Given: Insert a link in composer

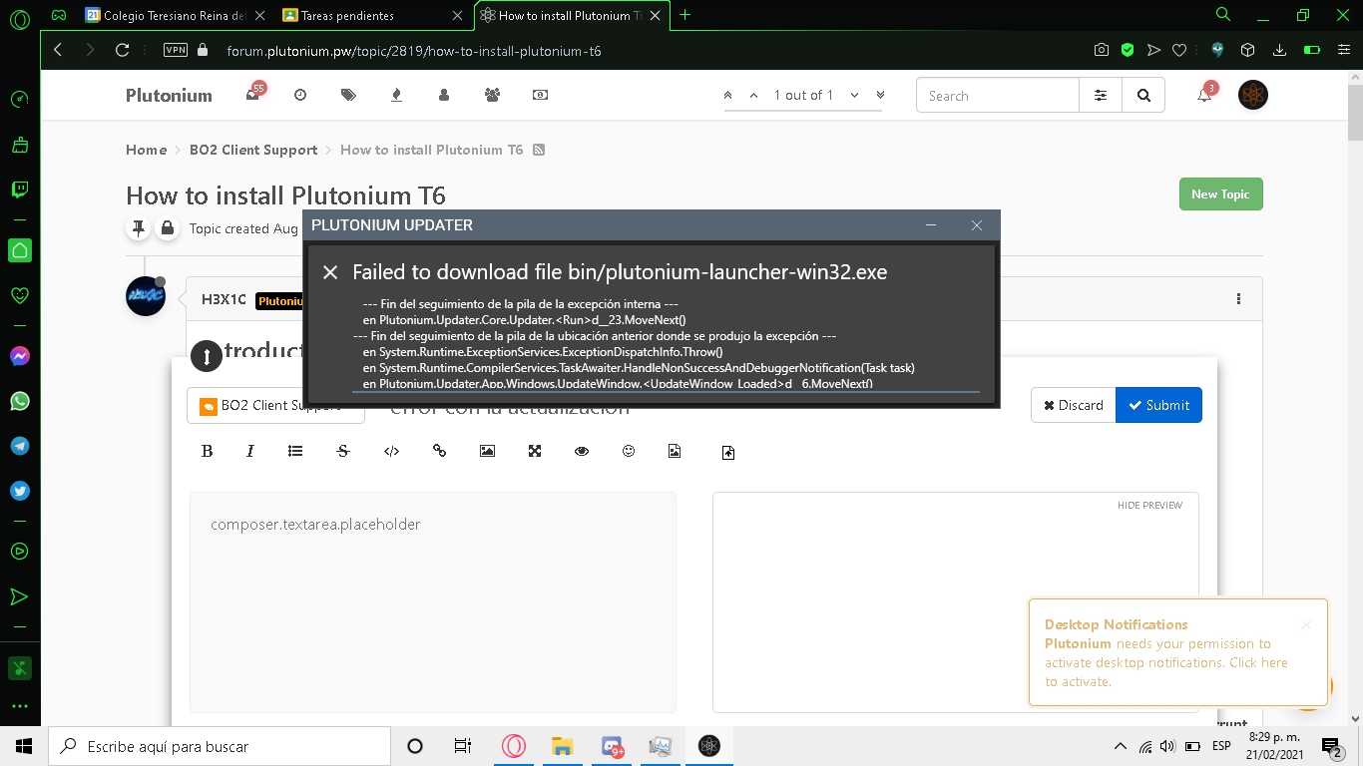Looking at the screenshot, I should click(x=439, y=451).
